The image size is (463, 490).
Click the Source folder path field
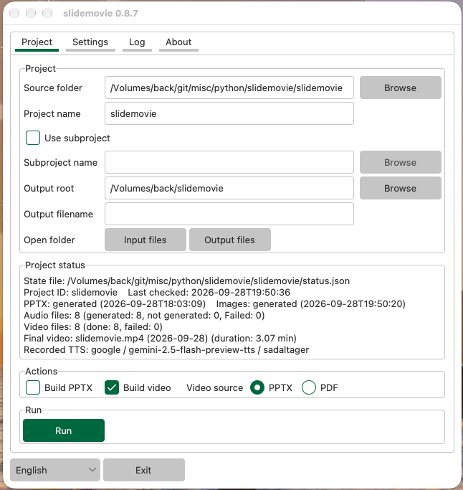pos(229,88)
